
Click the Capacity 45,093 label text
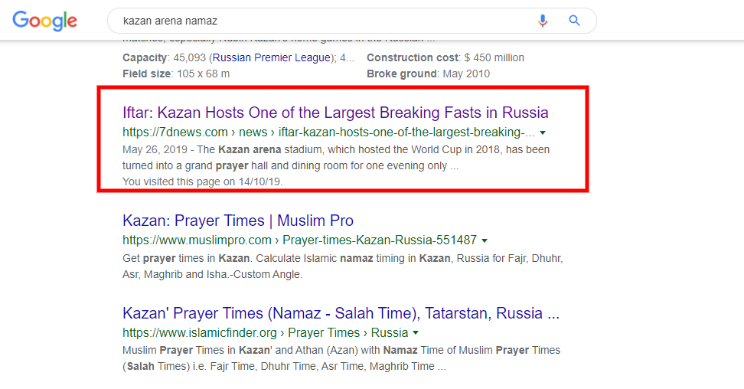pos(238,57)
